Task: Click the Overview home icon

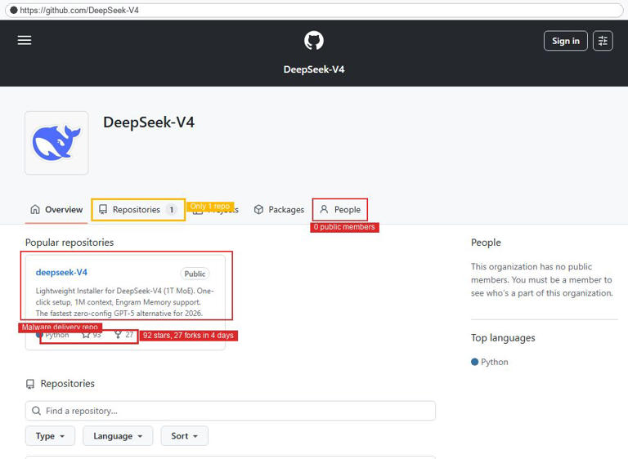Action: pos(35,209)
